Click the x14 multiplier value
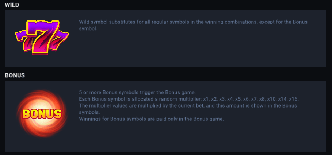The image size is (332, 155). [x=282, y=99]
